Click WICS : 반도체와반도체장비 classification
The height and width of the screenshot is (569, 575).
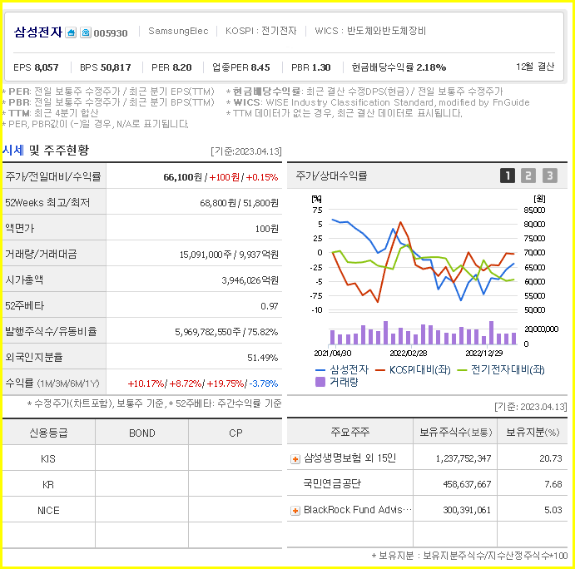370,31
